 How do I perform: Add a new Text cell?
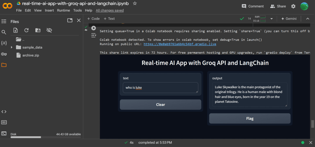109,19
